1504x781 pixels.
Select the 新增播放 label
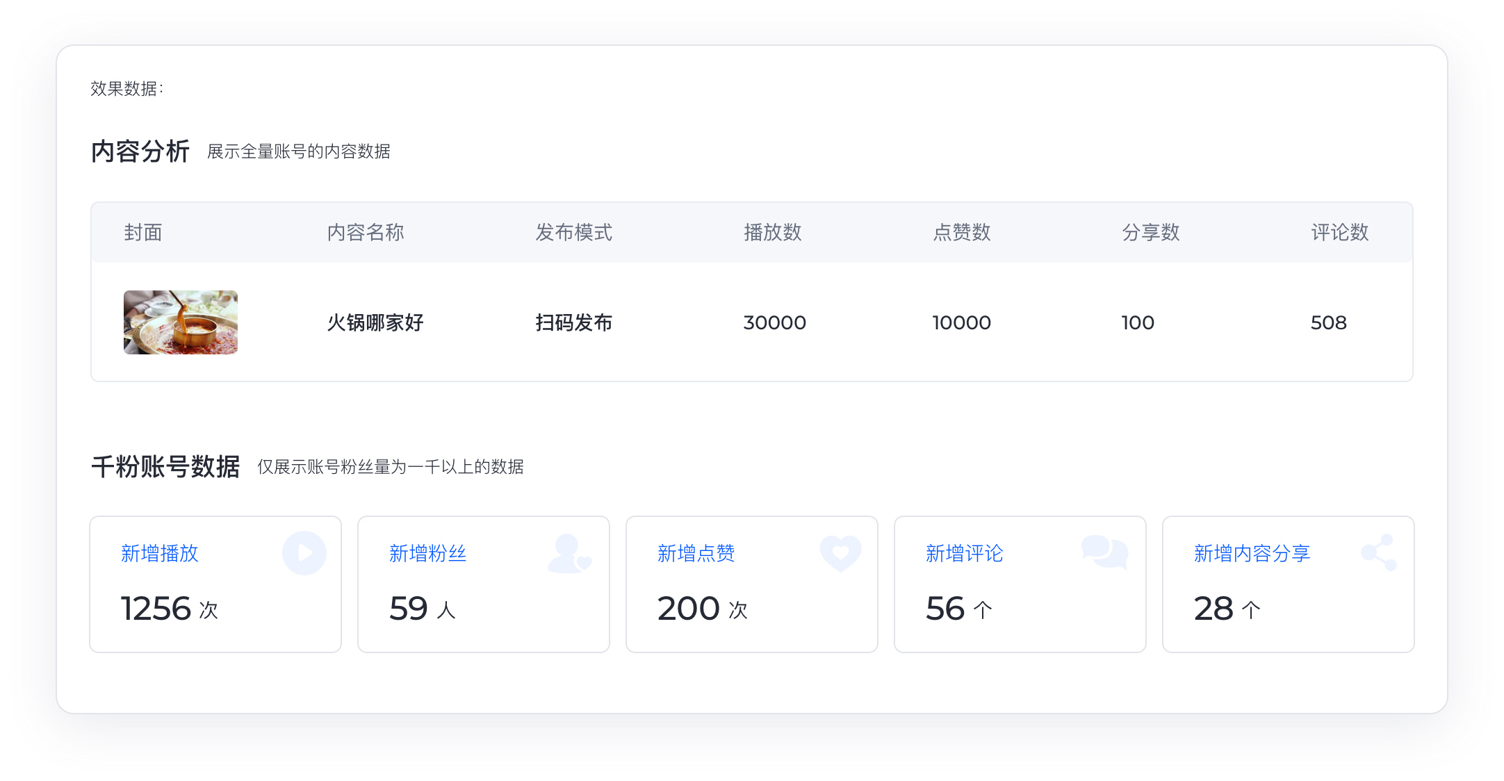[x=160, y=553]
